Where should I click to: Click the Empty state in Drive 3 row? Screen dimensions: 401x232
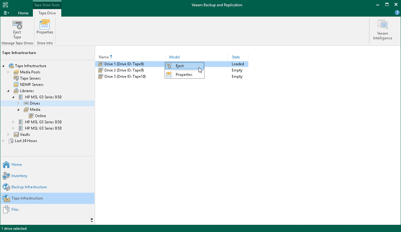pyautogui.click(x=237, y=77)
